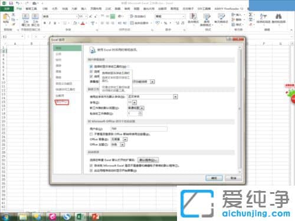
Task: Click the AutoSum sigma icon
Action: 251,15
